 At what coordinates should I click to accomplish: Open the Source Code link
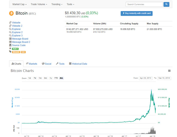click(19, 45)
